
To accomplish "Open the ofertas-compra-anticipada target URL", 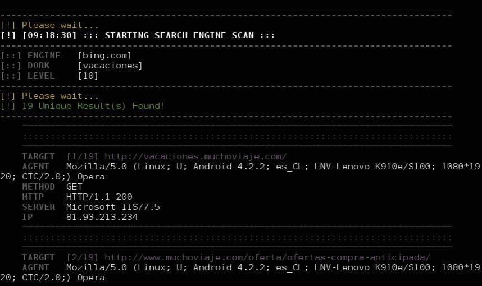I will 267,257.
